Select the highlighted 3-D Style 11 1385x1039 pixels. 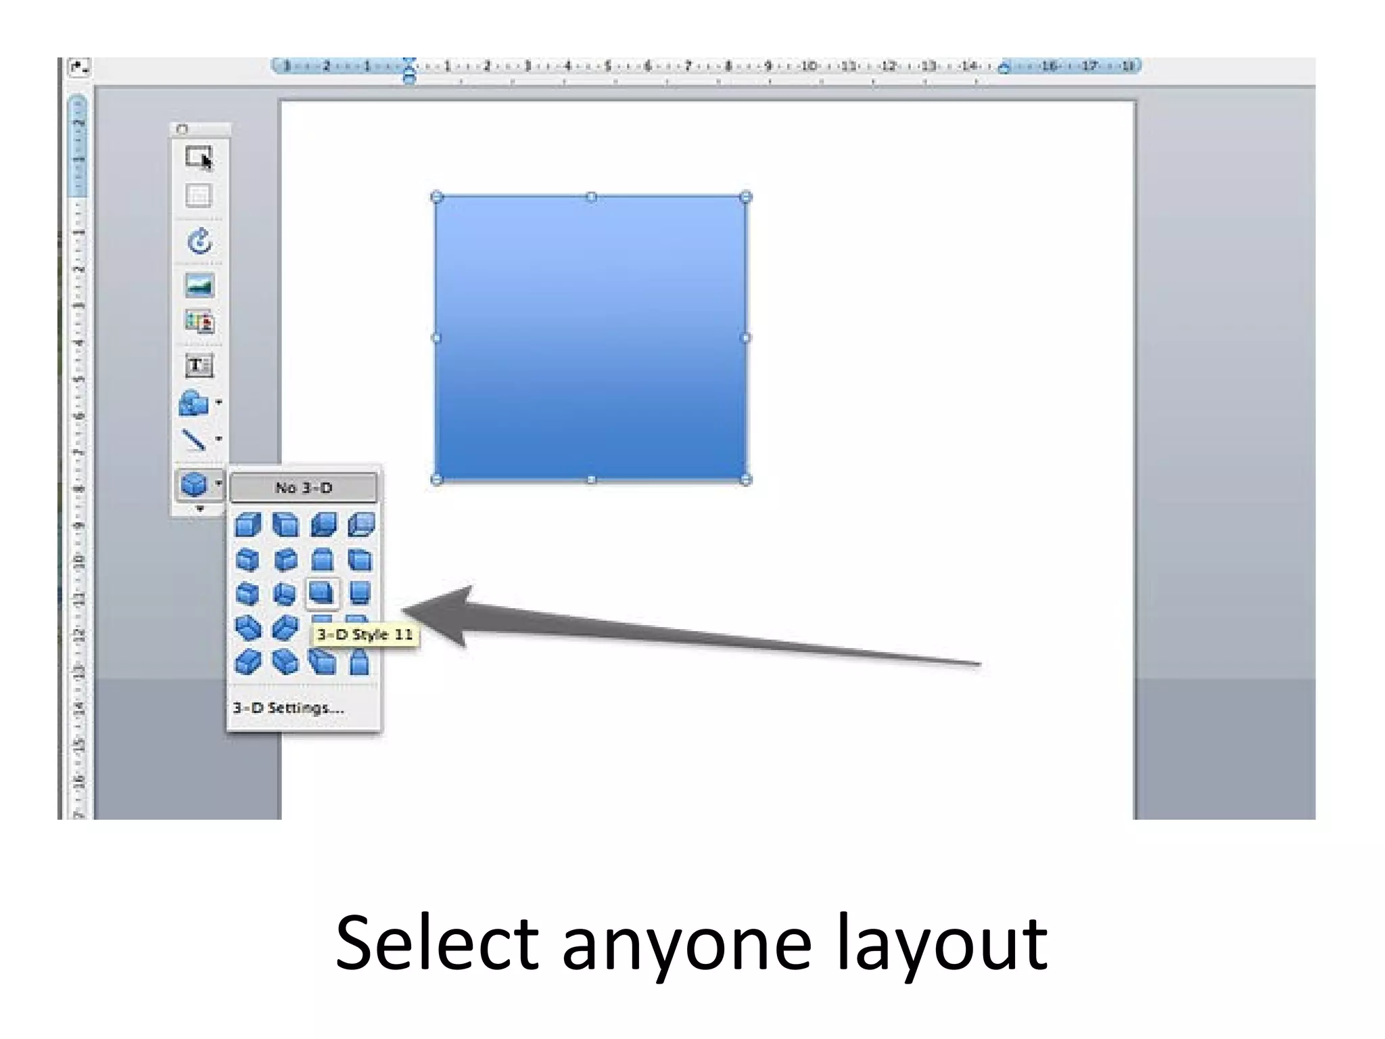pos(323,593)
